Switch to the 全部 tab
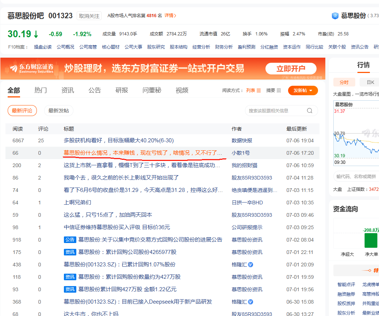Image resolution: width=379 pixels, height=316 pixels. coord(14,90)
